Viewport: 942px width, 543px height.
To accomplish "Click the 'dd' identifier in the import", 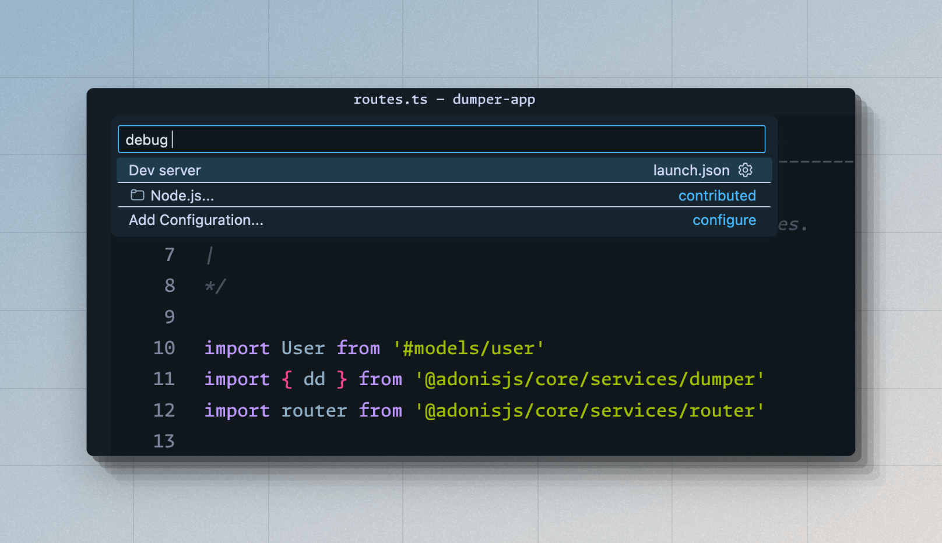I will point(314,379).
